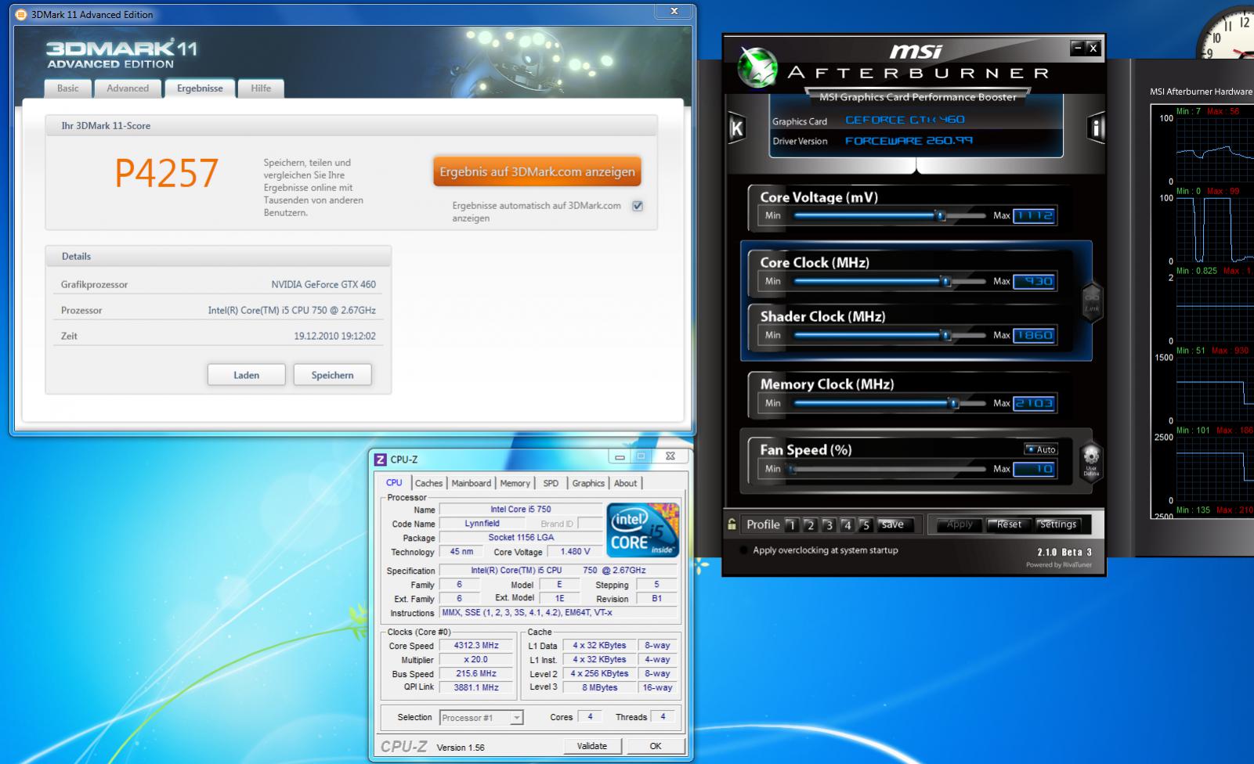Click the Afterburner green jet logo
This screenshot has height=764, width=1254.
(x=757, y=67)
